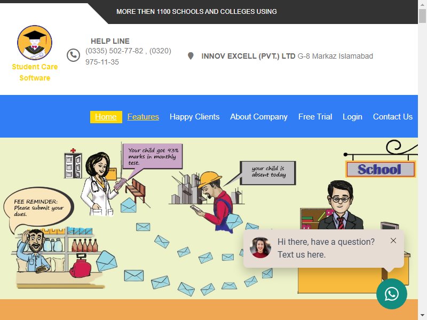Click the Student Care Software graduate logo
Screen dimensions: 427x320
point(35,43)
